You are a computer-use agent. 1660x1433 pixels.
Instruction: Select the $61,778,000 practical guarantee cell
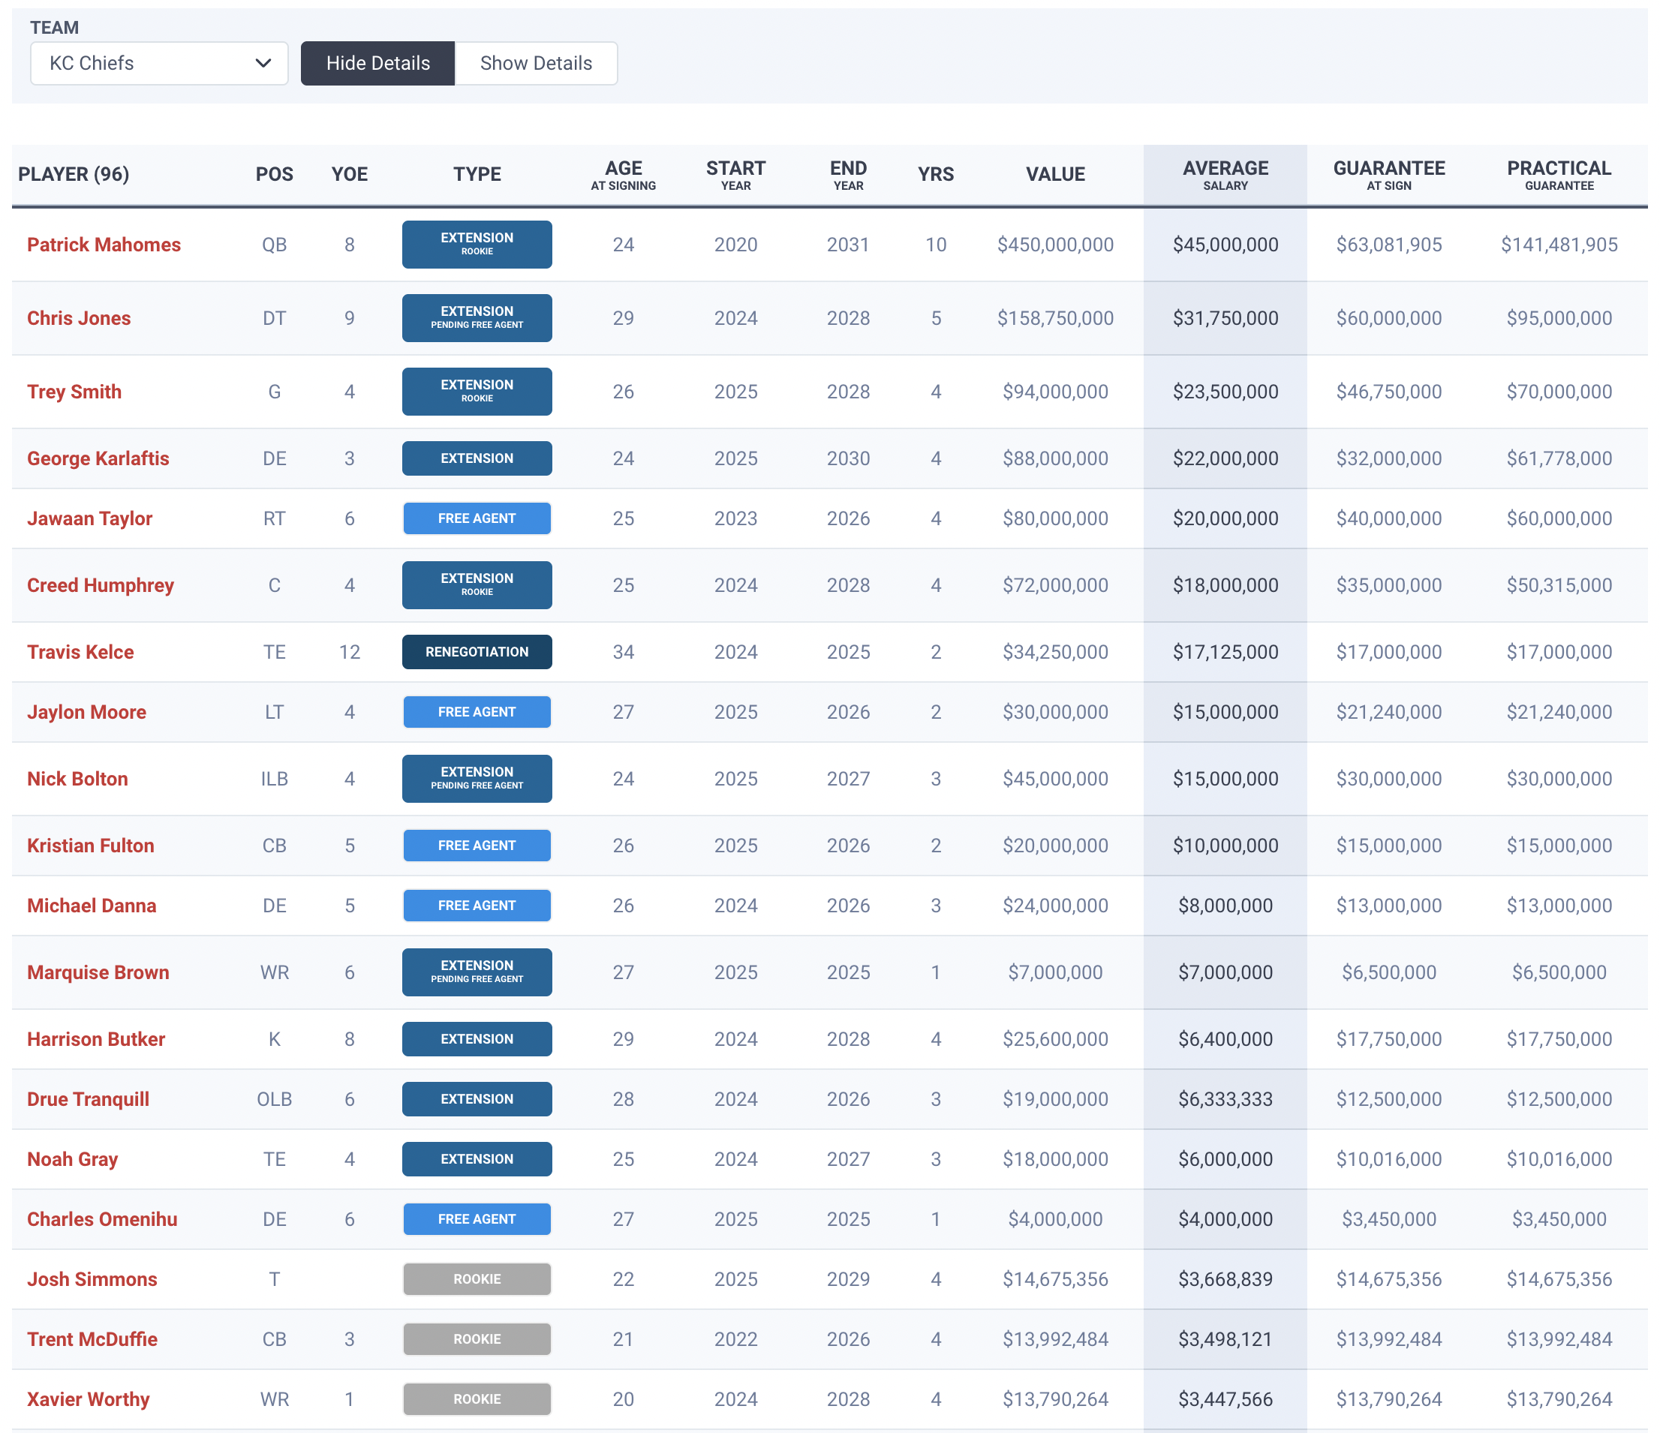click(x=1559, y=458)
